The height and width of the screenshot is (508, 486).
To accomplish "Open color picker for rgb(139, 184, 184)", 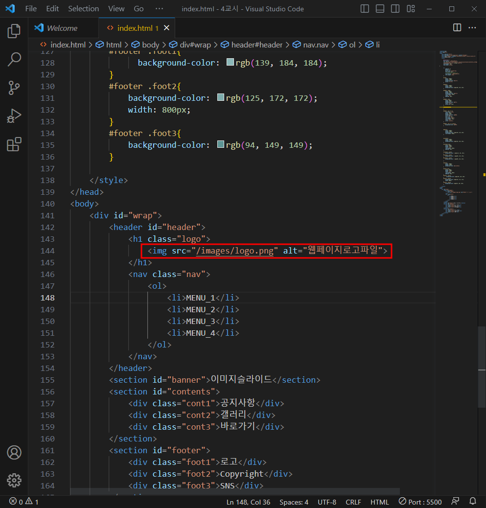I will click(230, 62).
